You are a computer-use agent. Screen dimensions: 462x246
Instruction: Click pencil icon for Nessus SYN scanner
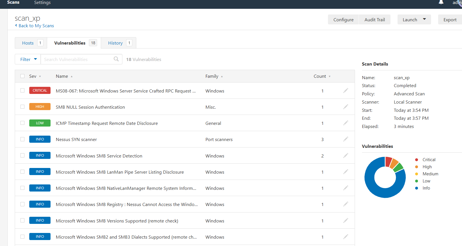tap(346, 139)
